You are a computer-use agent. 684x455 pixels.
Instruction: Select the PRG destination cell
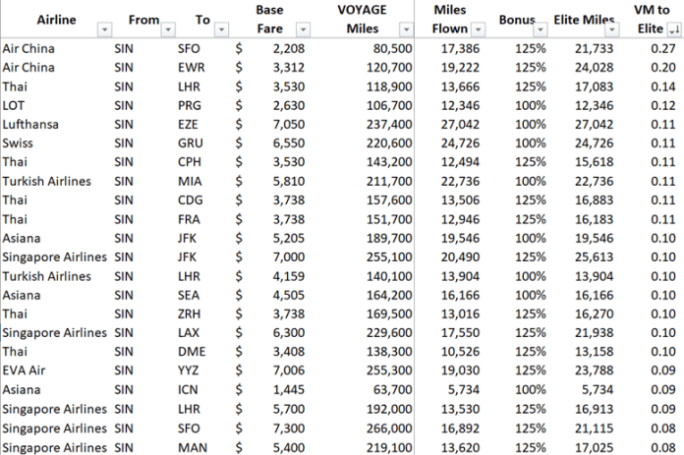190,105
